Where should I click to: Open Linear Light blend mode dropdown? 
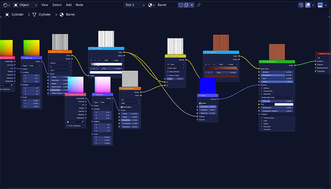[x=175, y=68]
